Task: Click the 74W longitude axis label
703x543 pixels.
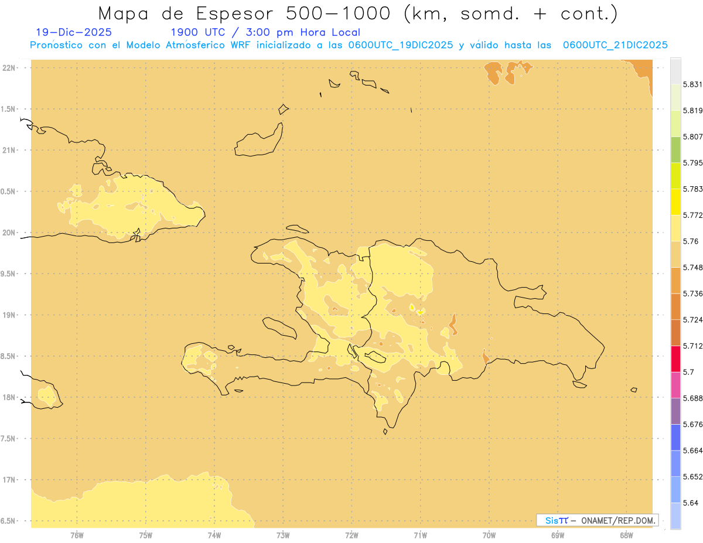Action: 214,535
